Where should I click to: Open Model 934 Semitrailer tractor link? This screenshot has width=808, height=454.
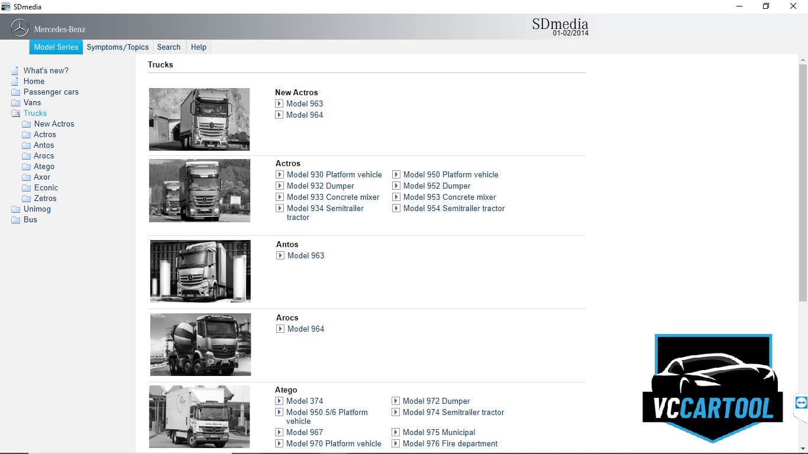click(x=325, y=213)
